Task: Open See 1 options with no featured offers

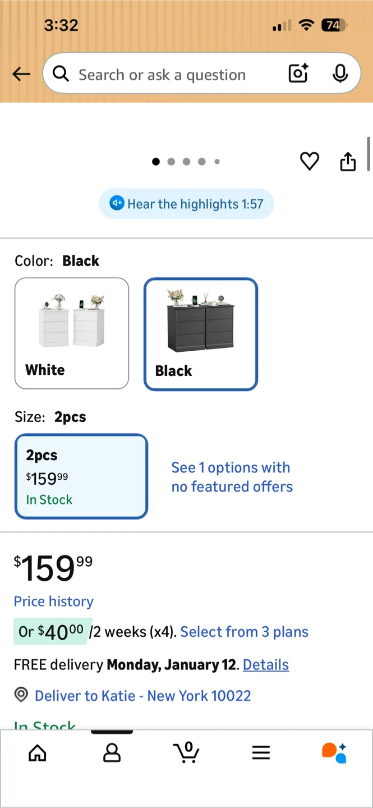Action: [232, 477]
